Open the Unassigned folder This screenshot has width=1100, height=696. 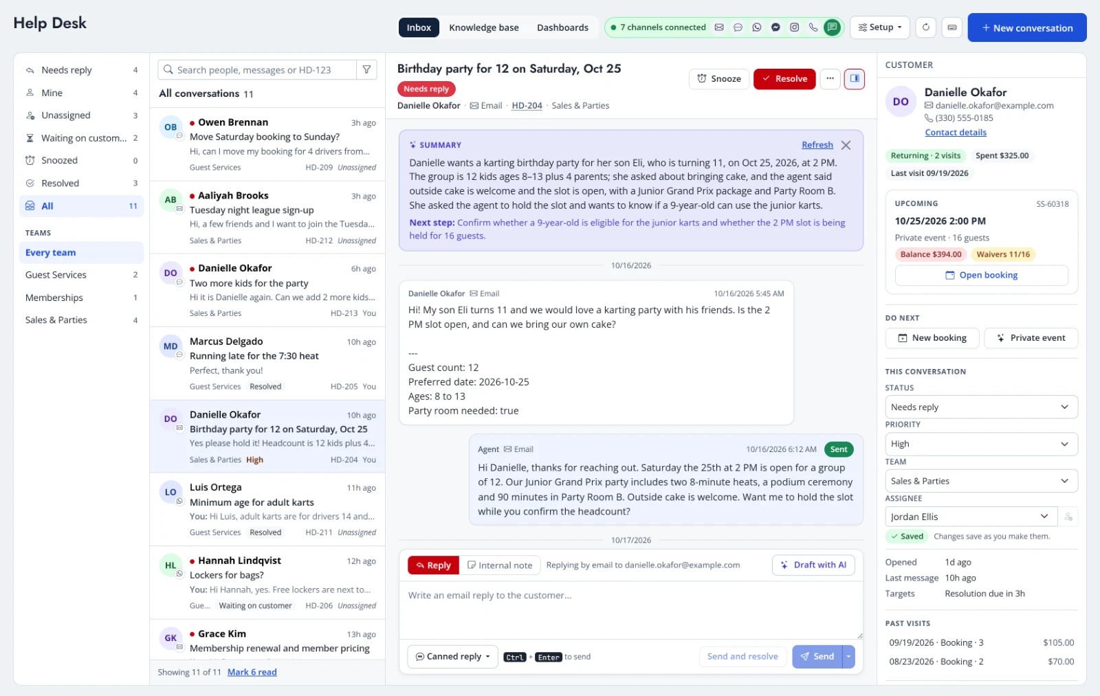pyautogui.click(x=81, y=115)
